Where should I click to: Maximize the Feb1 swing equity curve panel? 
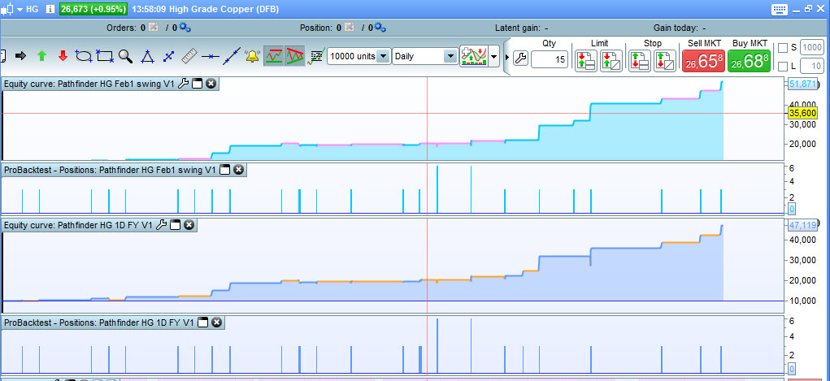pos(197,83)
